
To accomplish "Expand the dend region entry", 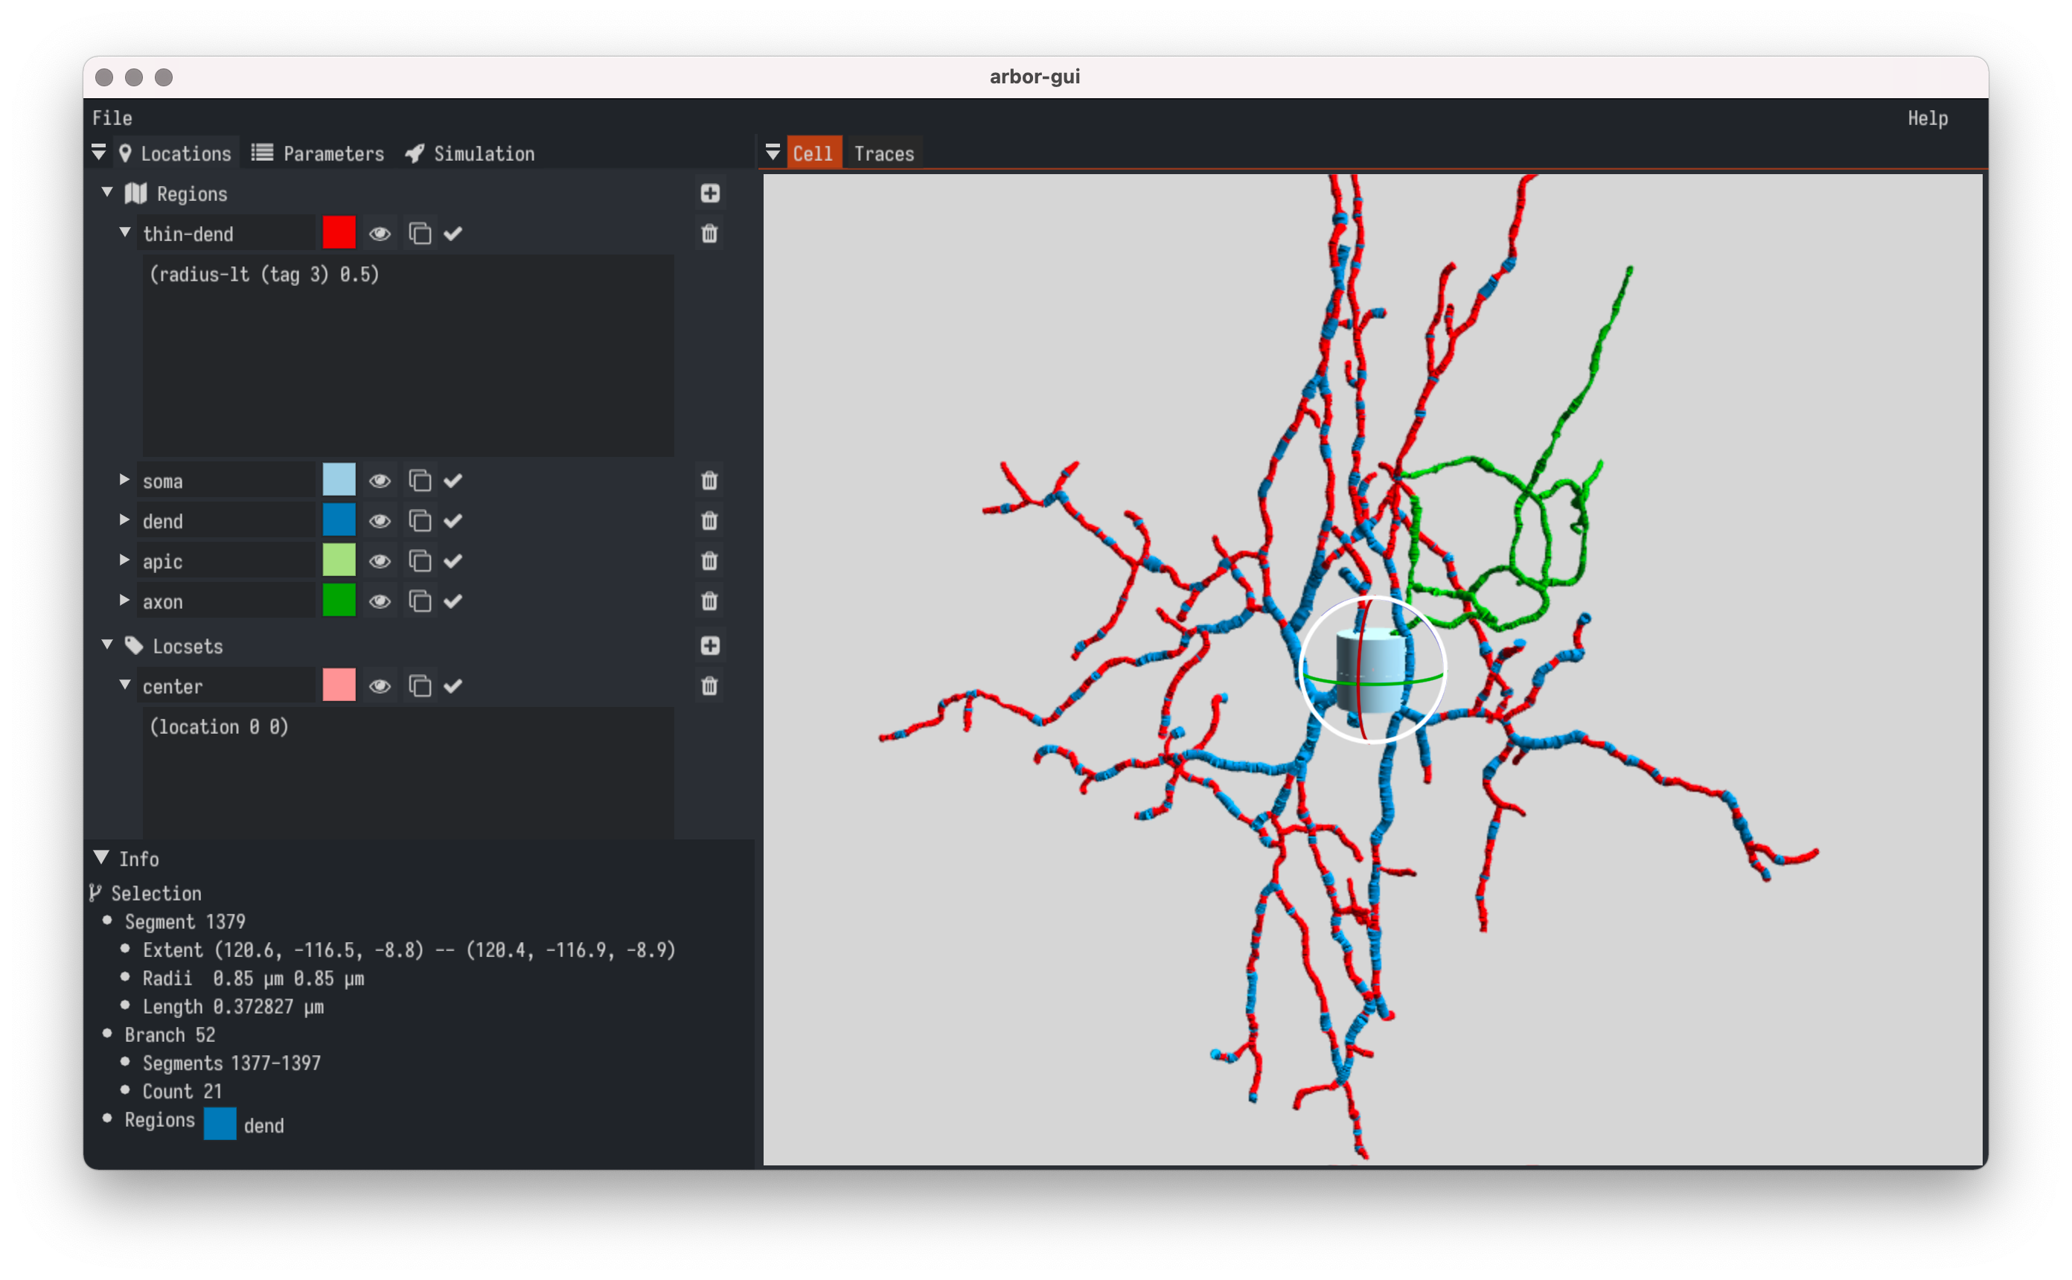I will click(123, 519).
